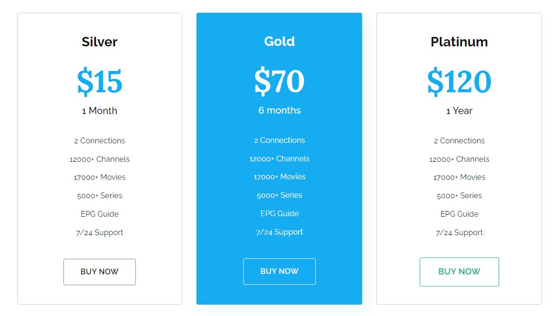Select 12000+ Channels in the Gold plan
Screen dimensions: 560x316
[279, 159]
